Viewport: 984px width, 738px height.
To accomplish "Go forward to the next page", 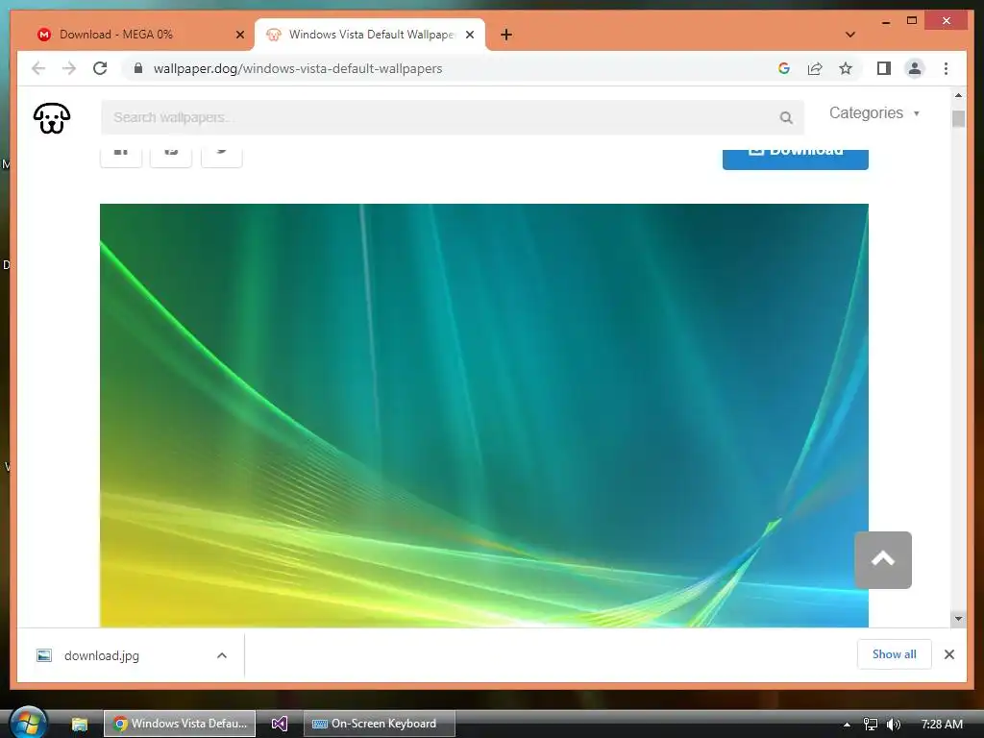I will point(69,68).
